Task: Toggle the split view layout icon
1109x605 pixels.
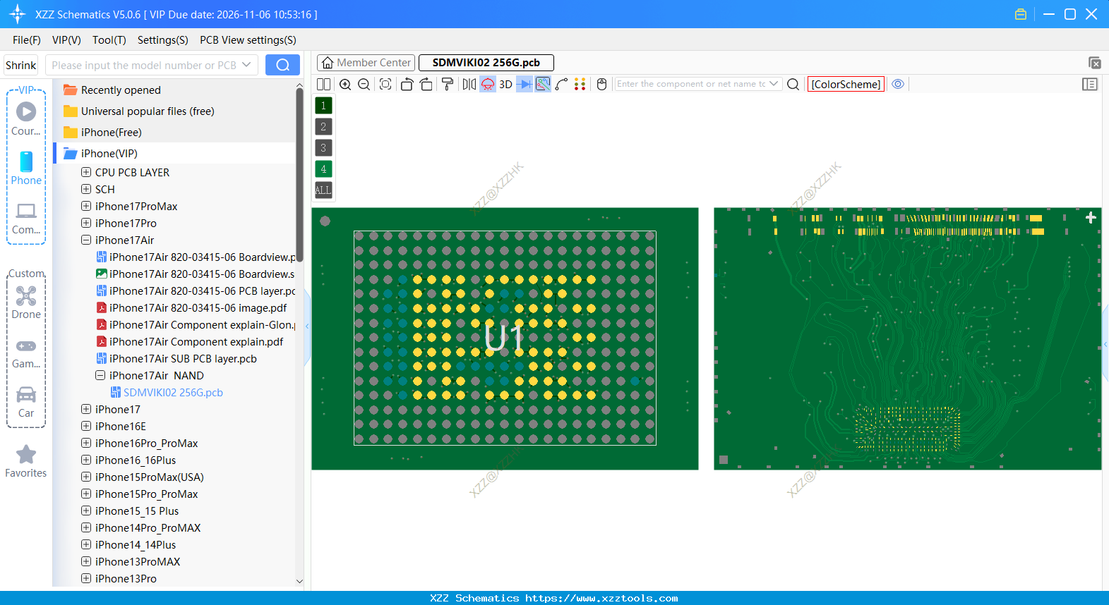Action: 323,85
